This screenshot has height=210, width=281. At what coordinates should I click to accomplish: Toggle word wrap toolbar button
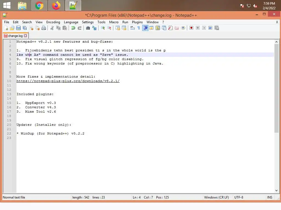[x=133, y=28]
